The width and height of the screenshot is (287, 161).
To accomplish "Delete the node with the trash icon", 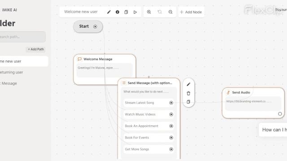I will tap(188, 93).
